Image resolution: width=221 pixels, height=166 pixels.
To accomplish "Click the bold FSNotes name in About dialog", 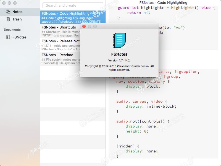I will [x=119, y=54].
